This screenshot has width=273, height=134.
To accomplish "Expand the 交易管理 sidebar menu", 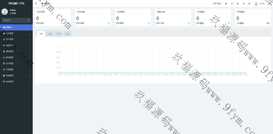I will coord(16,39).
